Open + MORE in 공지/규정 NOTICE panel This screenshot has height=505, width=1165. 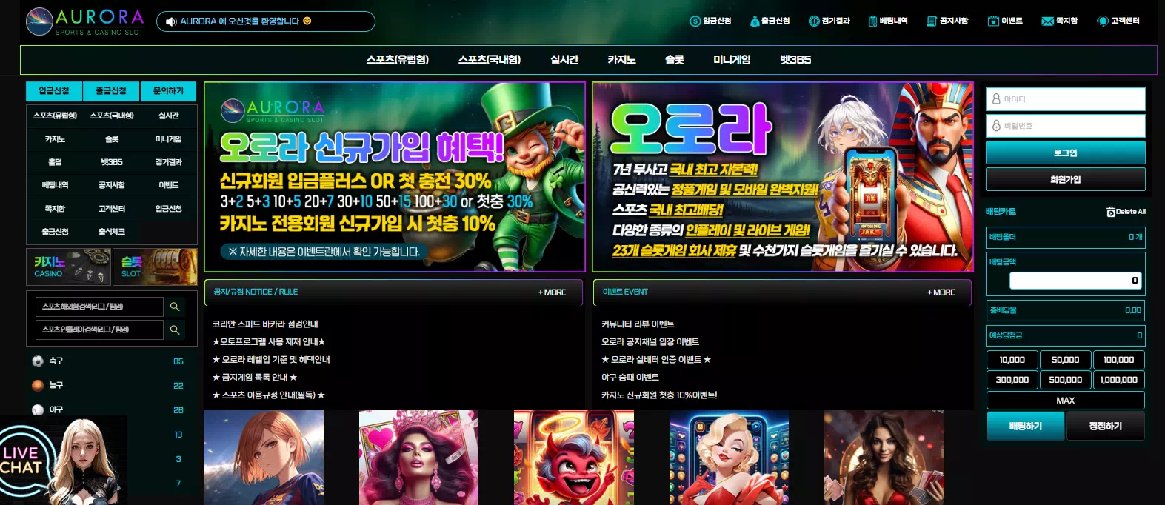pyautogui.click(x=552, y=292)
